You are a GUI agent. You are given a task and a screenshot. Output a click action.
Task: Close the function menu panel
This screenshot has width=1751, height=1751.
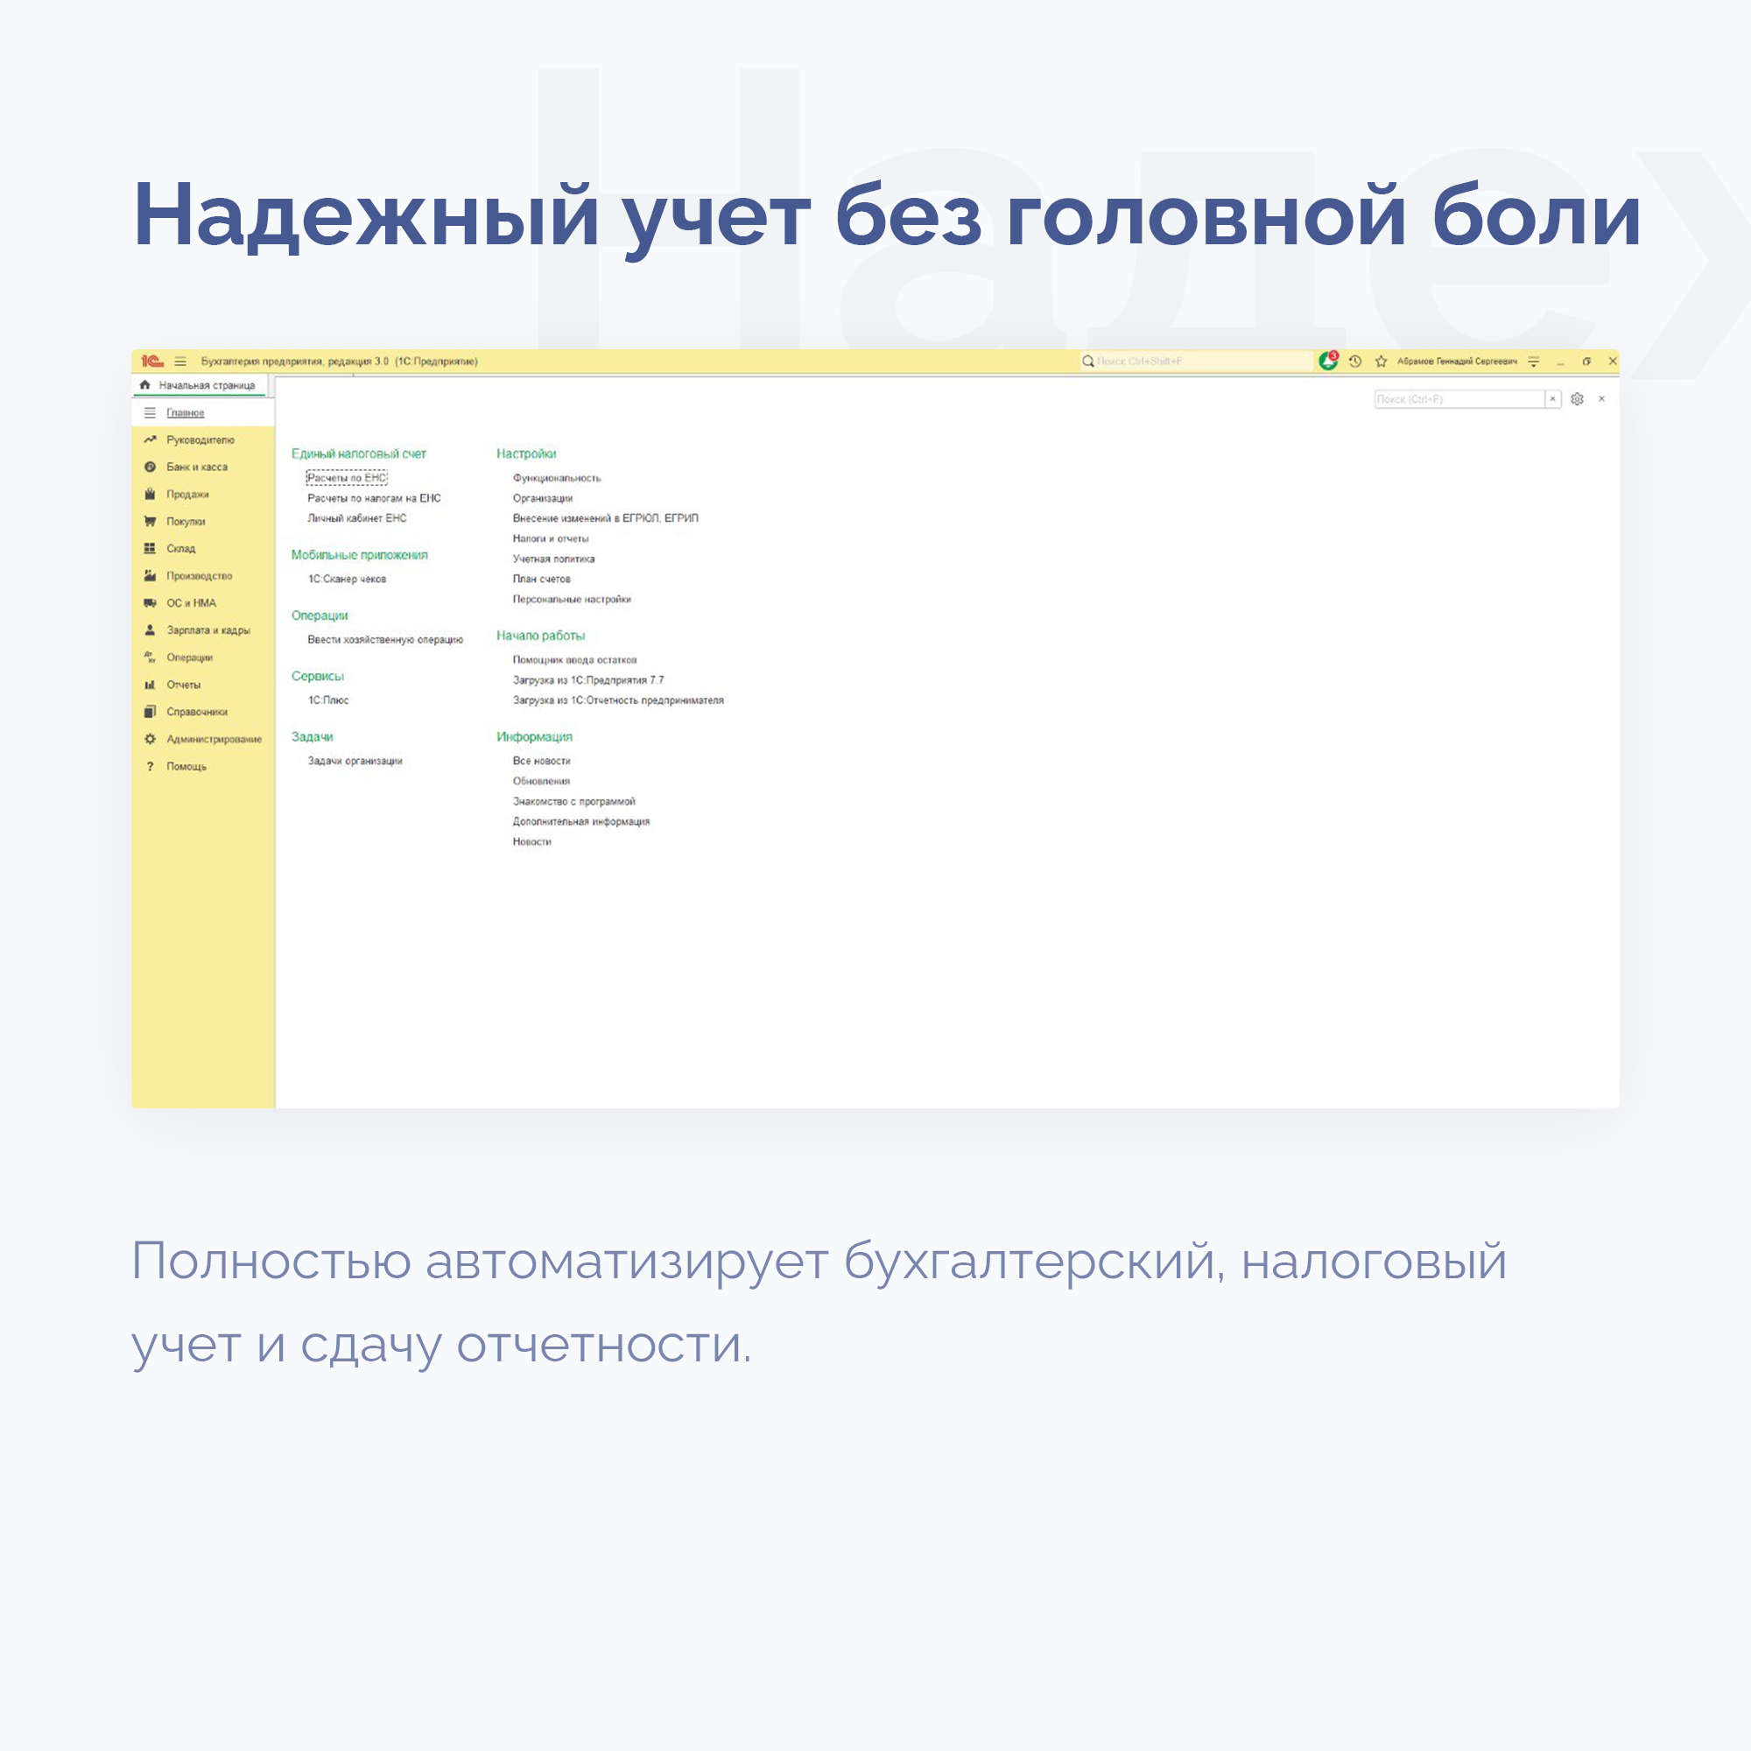(1601, 398)
